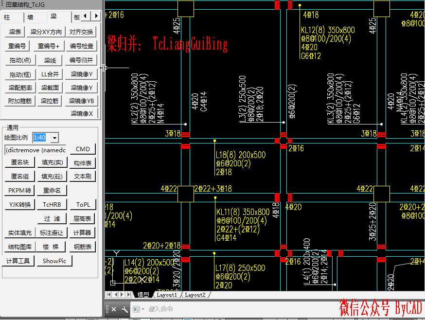Click the 匿名块 button
The height and width of the screenshot is (320, 425).
(20, 162)
